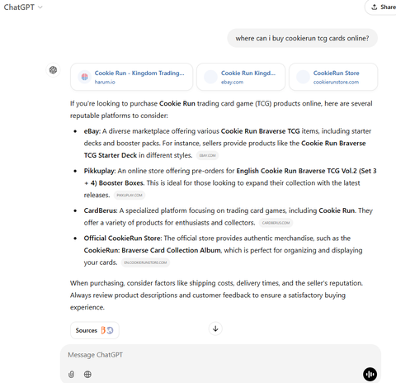Click the PIKKUPLAY.COM citation chip

[130, 195]
